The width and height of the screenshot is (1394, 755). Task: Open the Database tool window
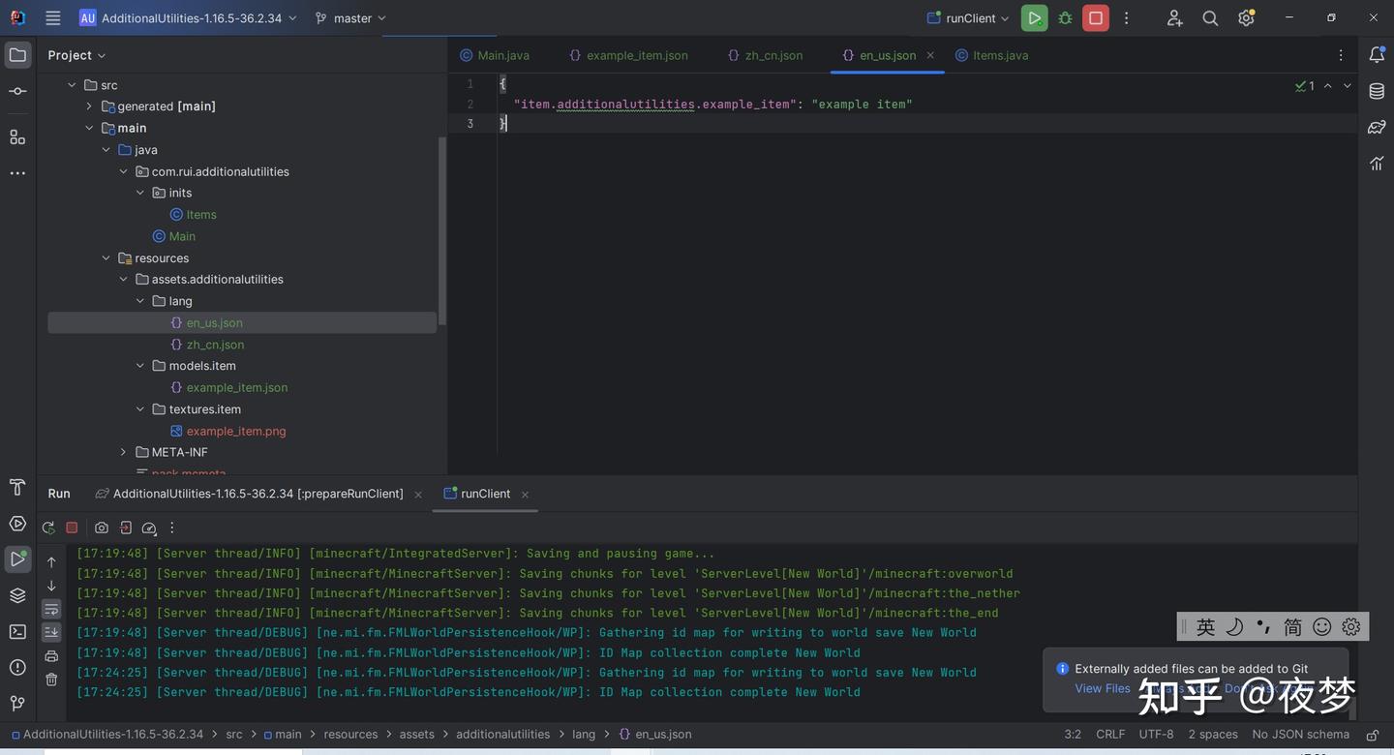coord(1377,91)
